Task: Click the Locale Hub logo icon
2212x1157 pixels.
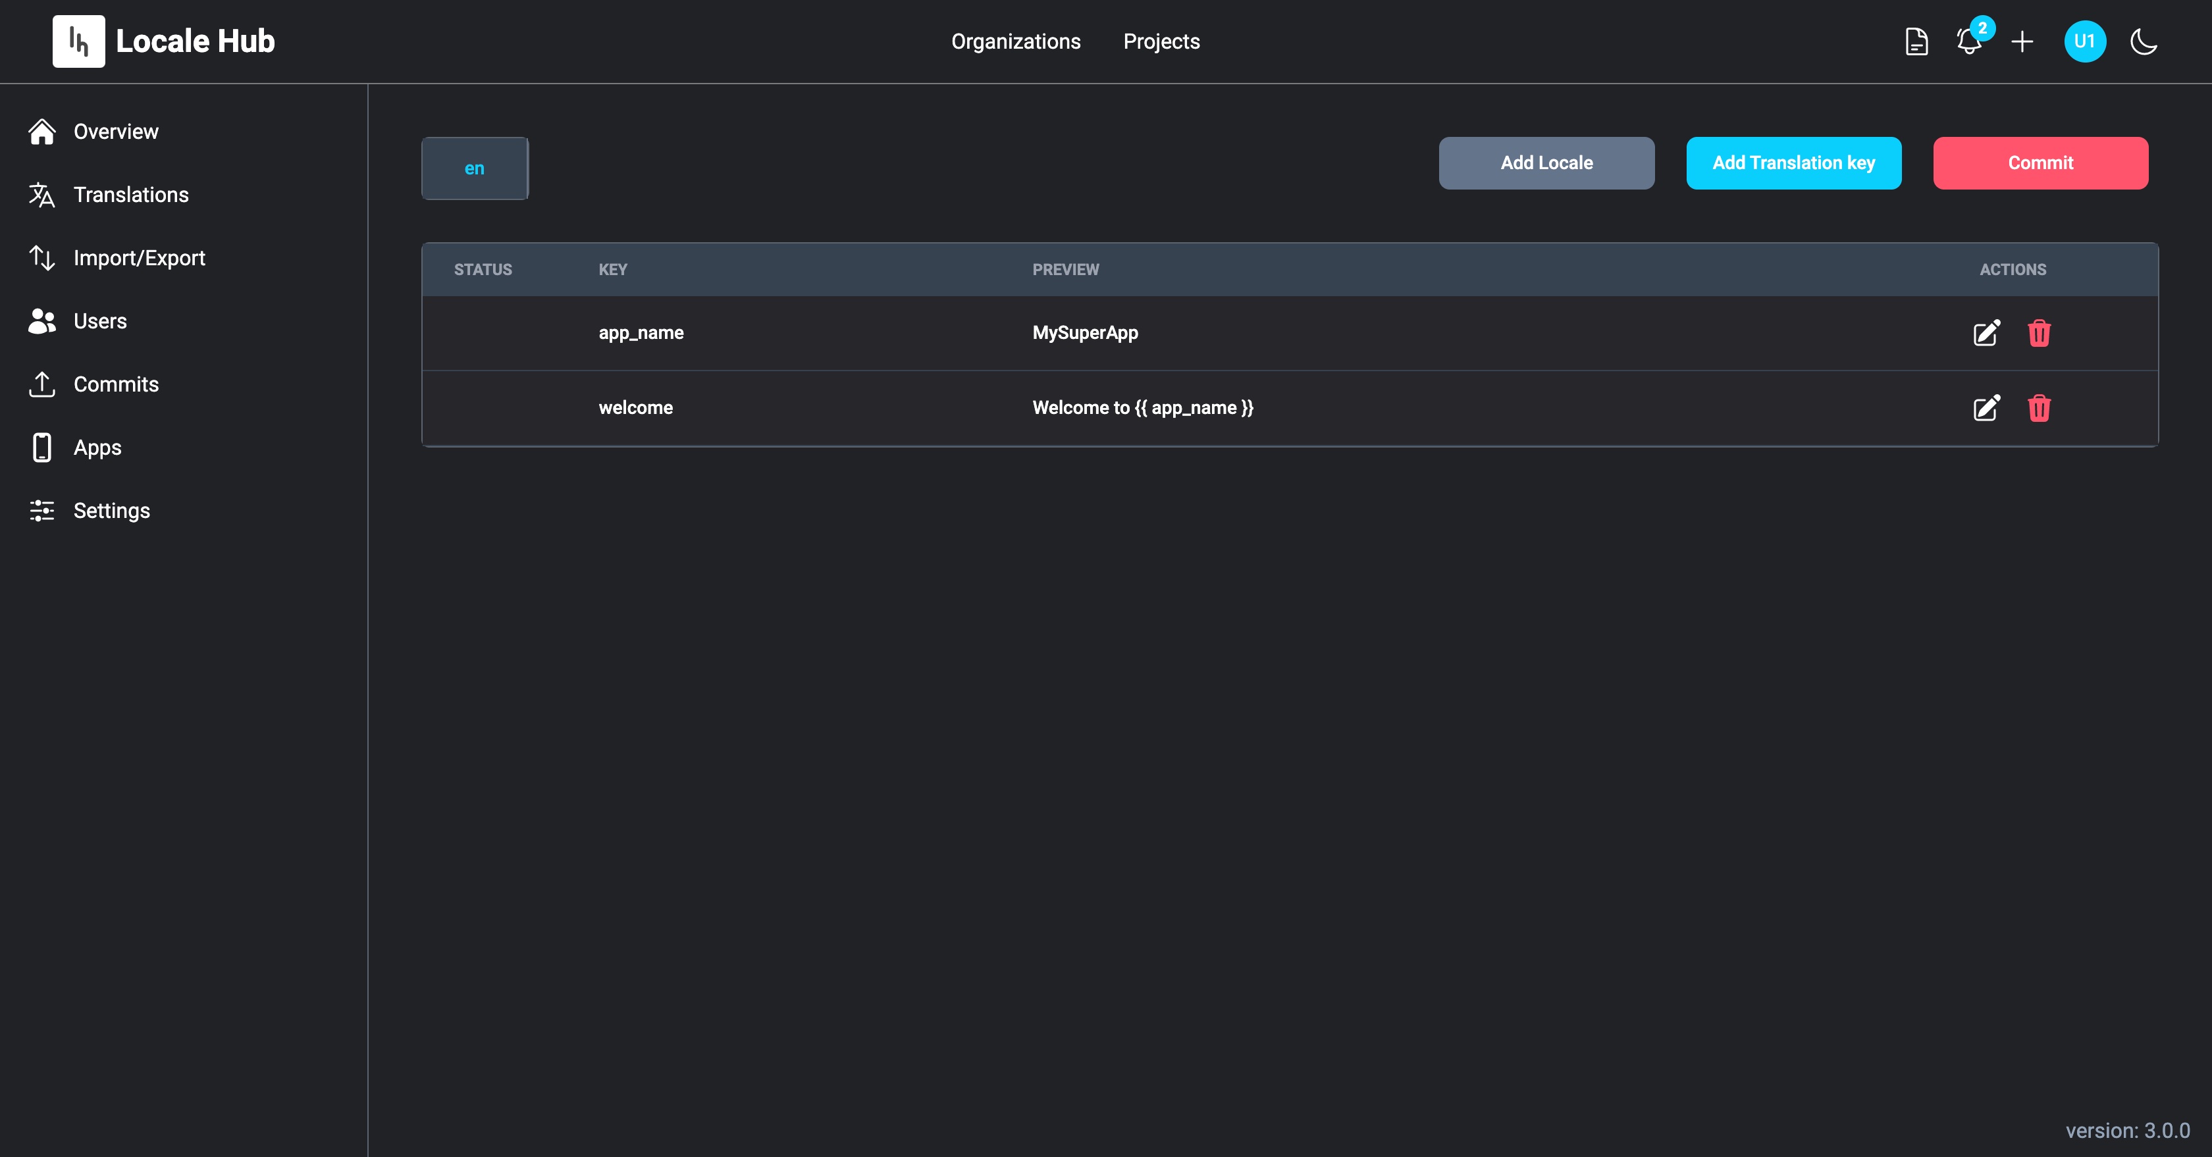Action: click(x=78, y=41)
